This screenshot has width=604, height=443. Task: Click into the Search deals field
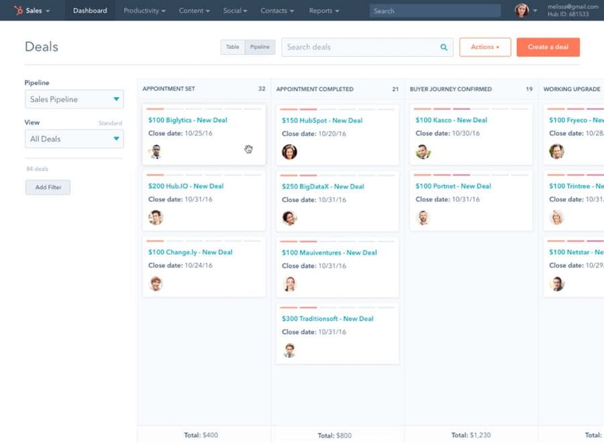[x=367, y=48]
